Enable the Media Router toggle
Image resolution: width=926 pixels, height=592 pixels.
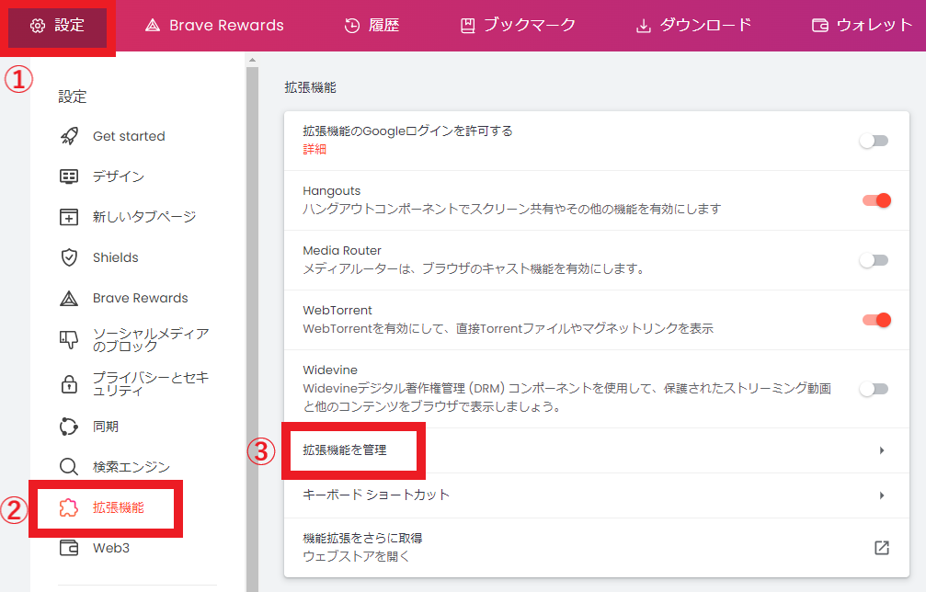pos(874,260)
